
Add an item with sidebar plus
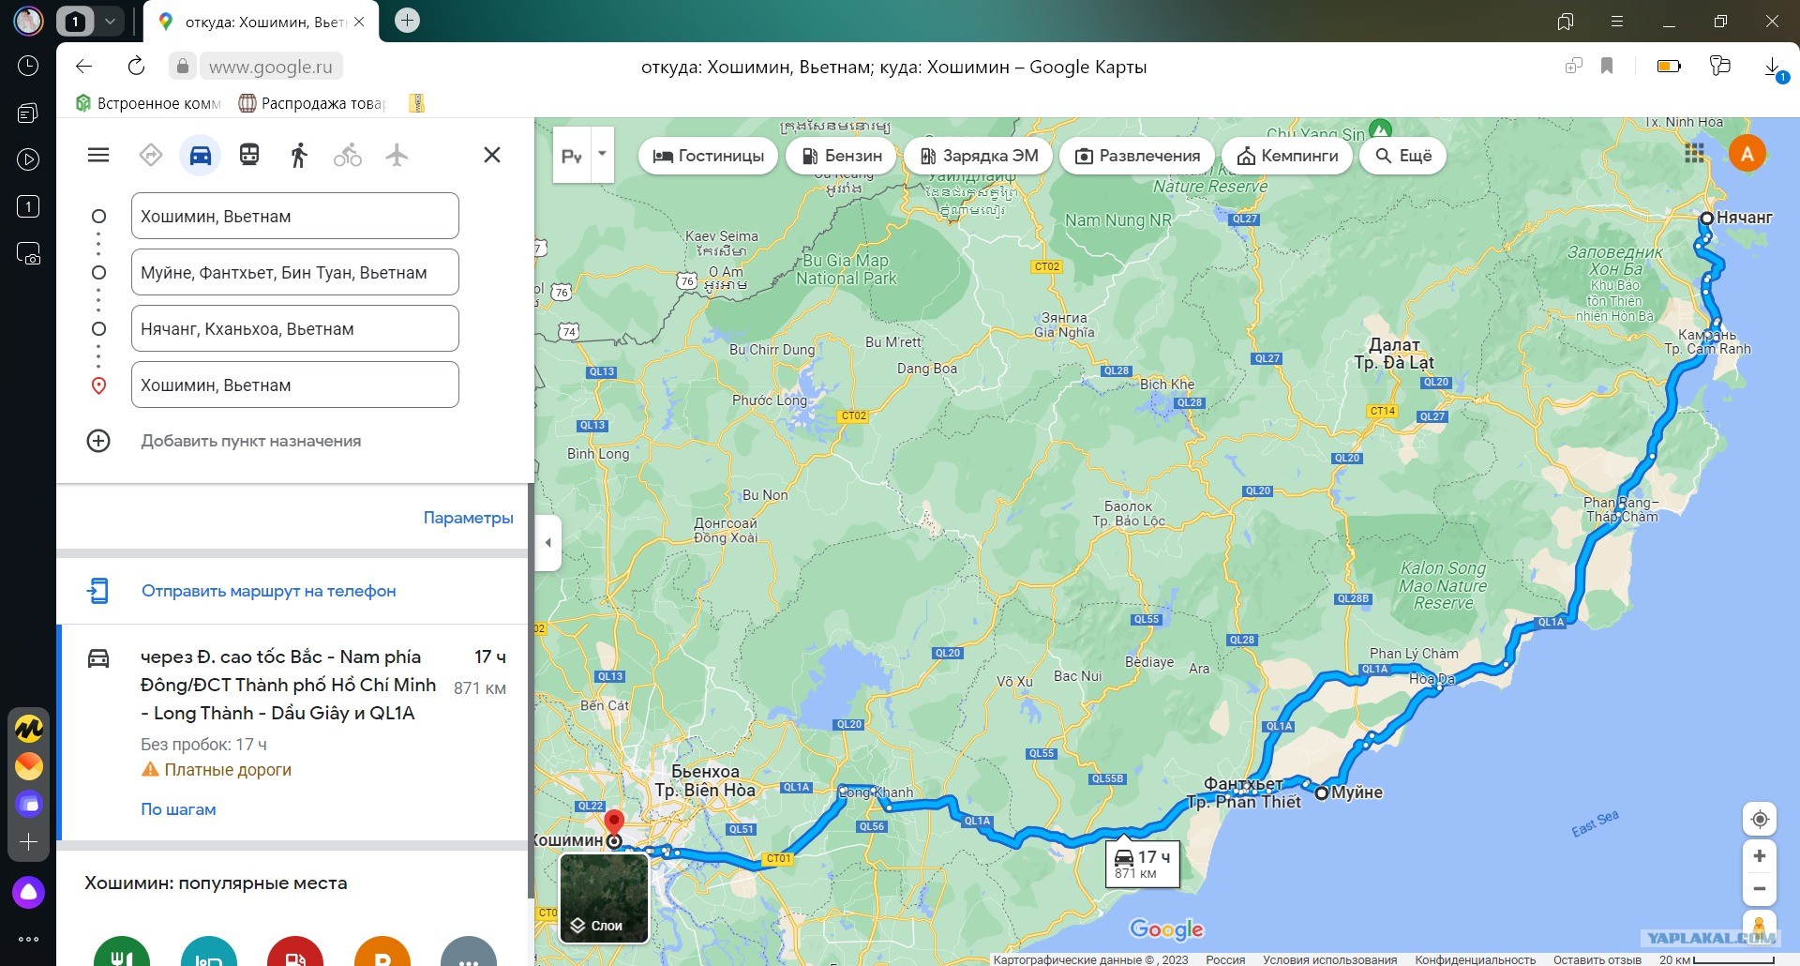coord(28,842)
